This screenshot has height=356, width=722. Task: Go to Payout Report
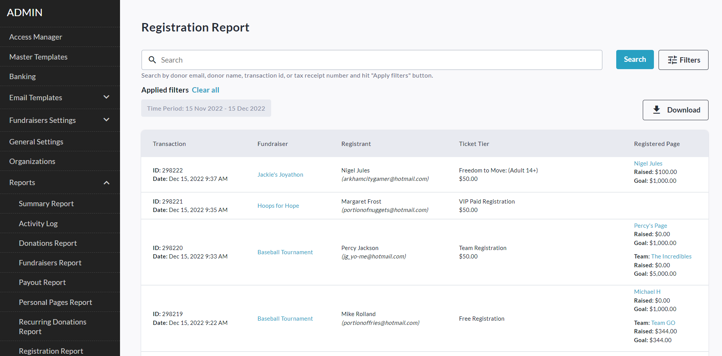coord(42,282)
